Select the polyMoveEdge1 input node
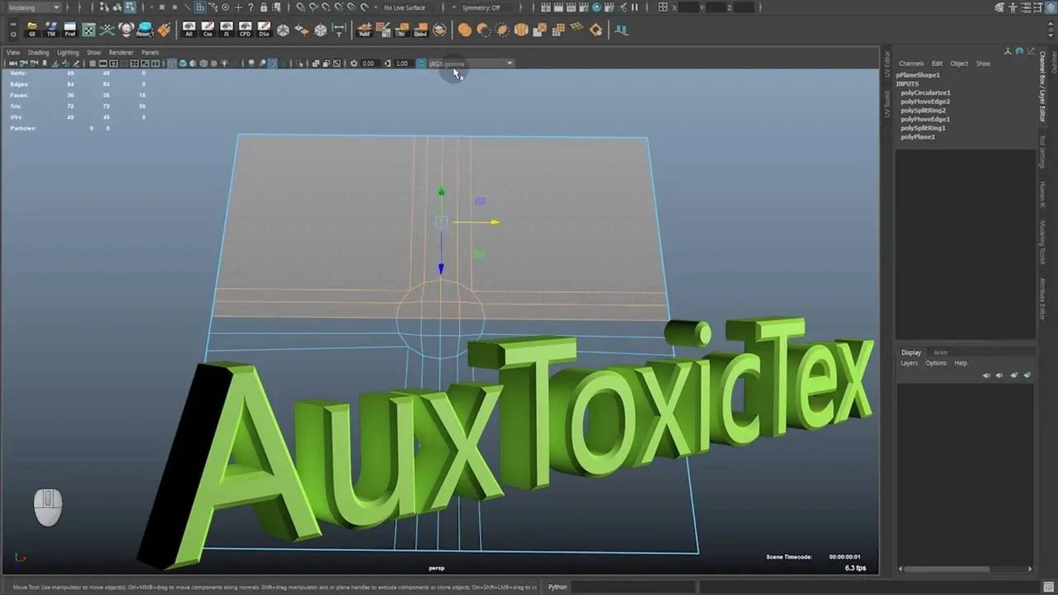The image size is (1058, 595). pos(925,119)
